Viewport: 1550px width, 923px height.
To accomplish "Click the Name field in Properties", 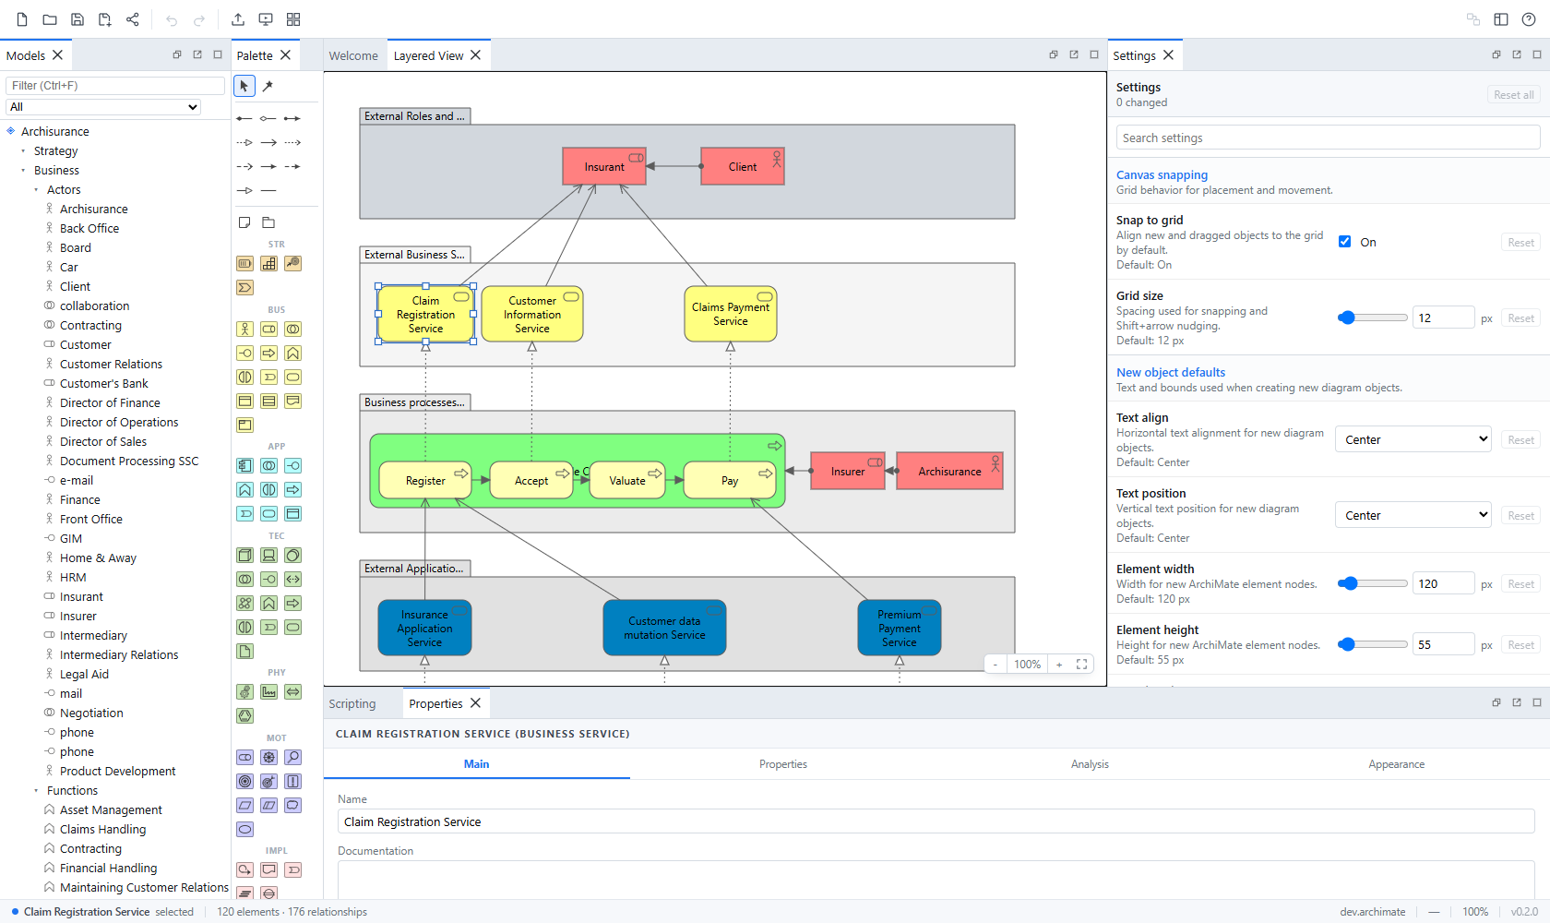I will 936,821.
